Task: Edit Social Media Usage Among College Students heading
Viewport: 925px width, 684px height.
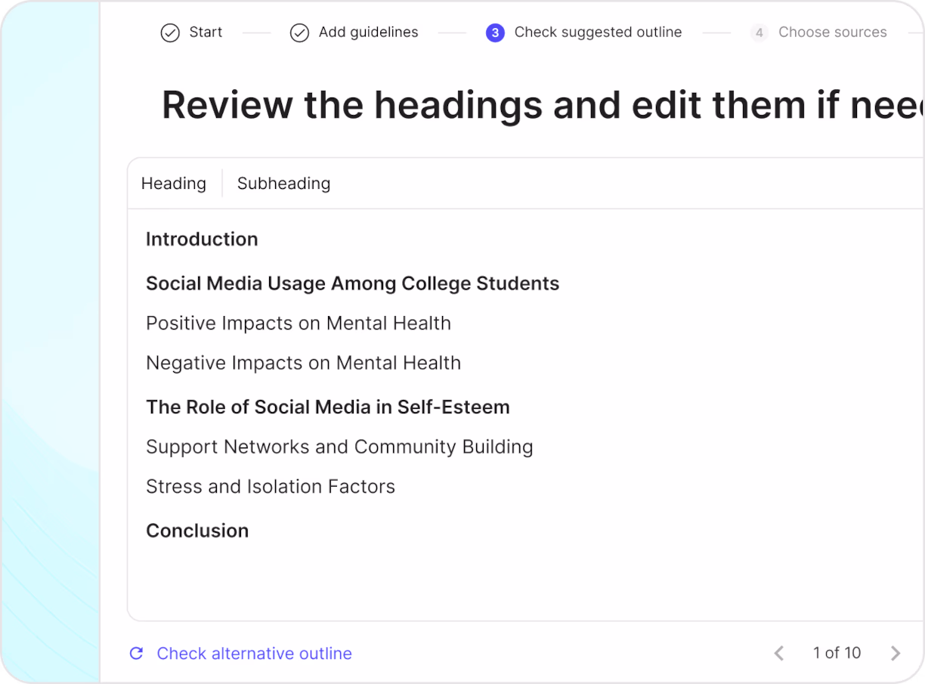Action: 352,283
